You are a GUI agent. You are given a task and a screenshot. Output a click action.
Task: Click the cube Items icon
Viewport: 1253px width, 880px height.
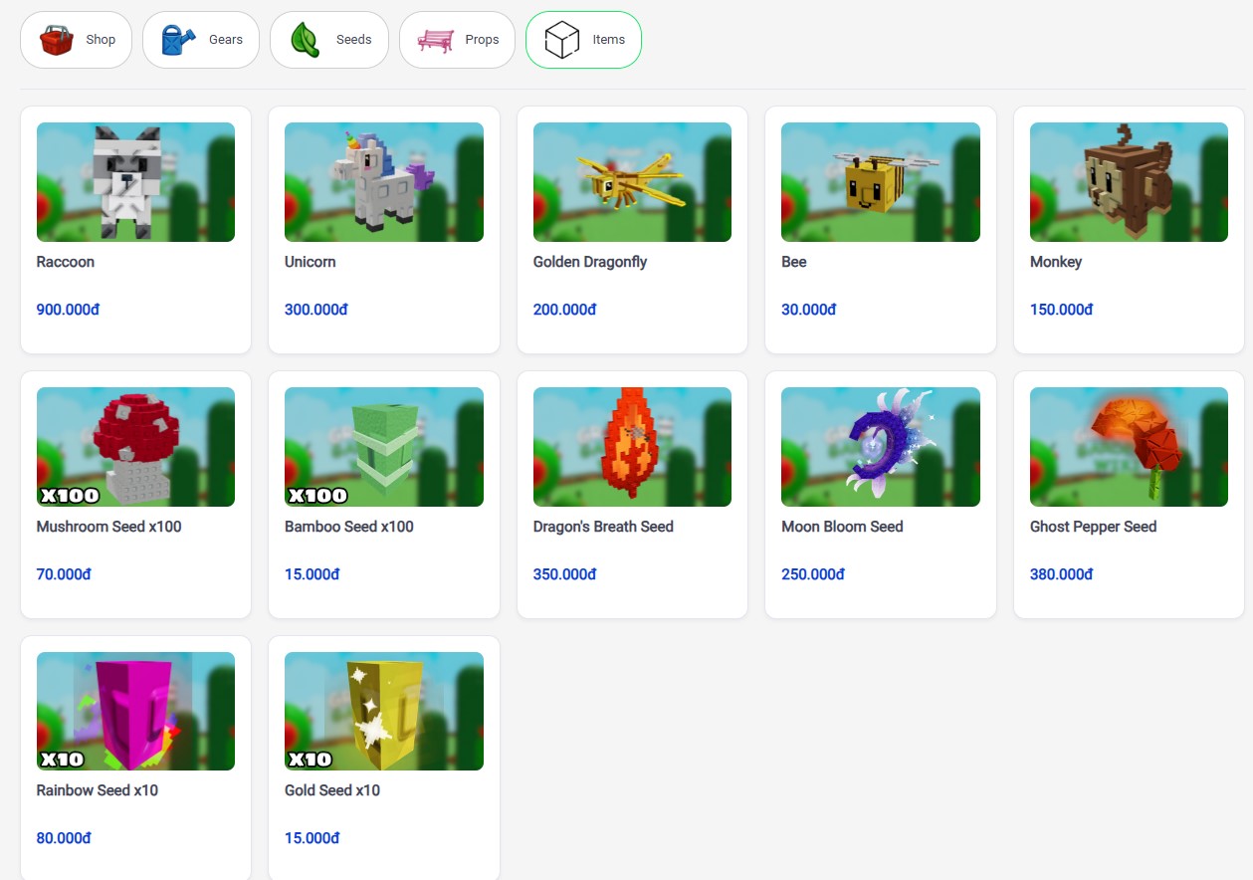point(562,40)
